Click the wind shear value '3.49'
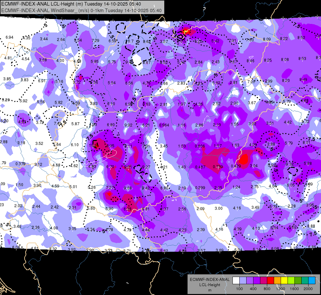Screen dimensions: 321x295 point(255,207)
